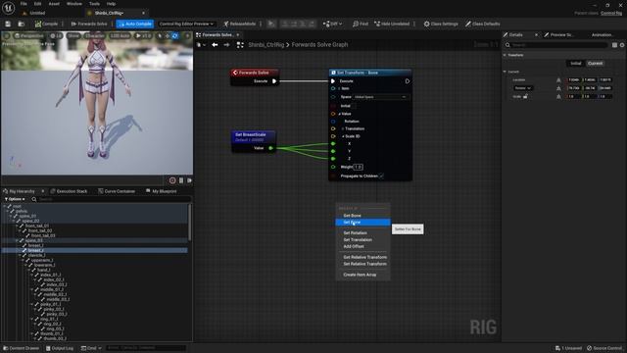This screenshot has width=627, height=353.
Task: Click the Scale 3D X input pin
Action: pyautogui.click(x=333, y=144)
